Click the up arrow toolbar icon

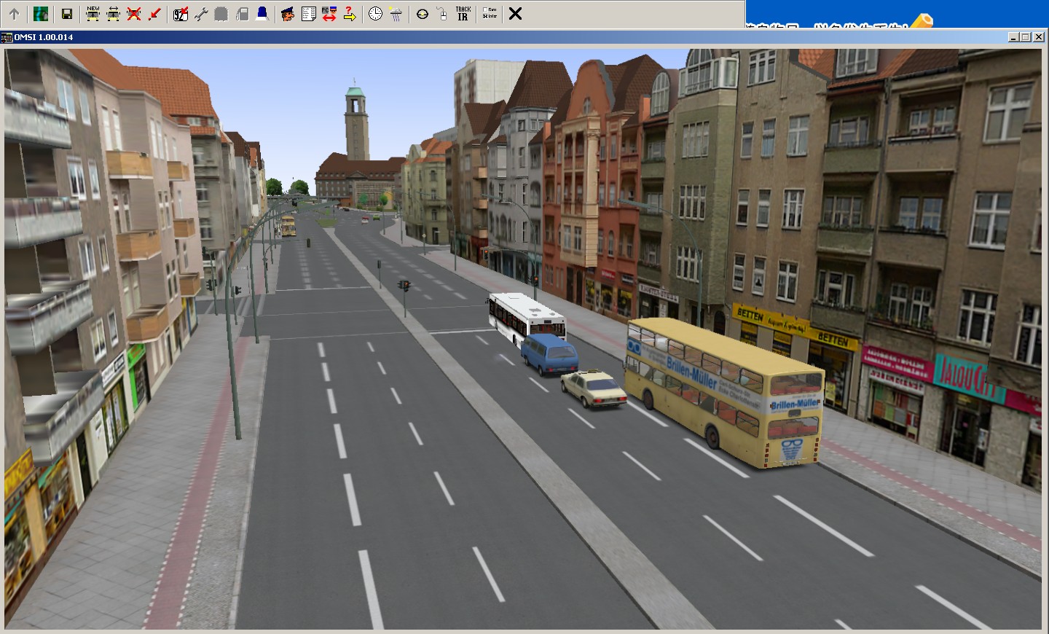point(14,14)
